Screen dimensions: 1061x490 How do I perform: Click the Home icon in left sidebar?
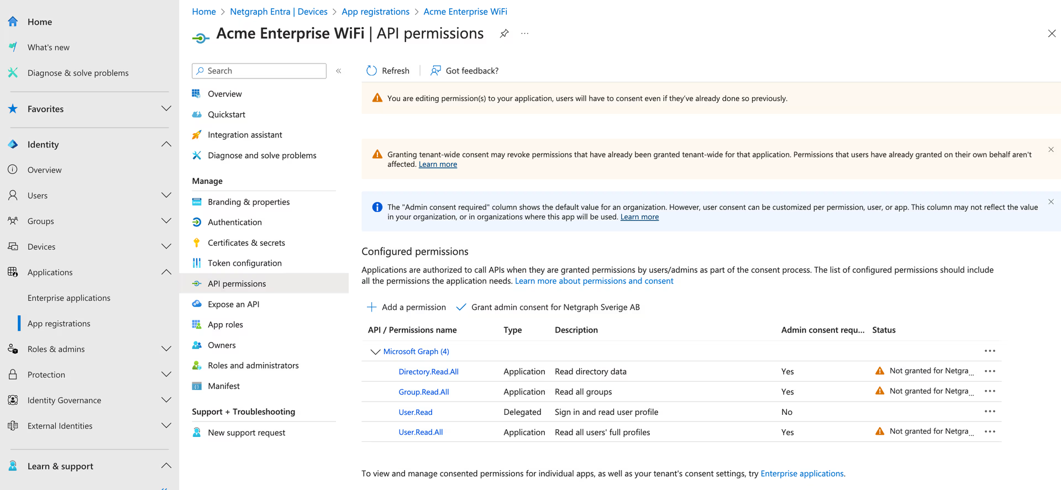coord(13,22)
